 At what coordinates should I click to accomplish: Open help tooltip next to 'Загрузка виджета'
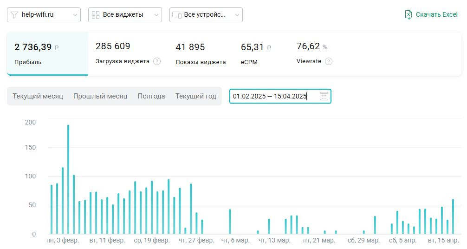(157, 61)
